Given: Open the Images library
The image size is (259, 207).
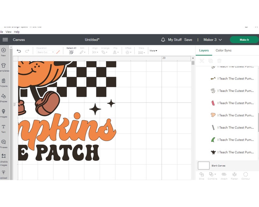Looking at the screenshot, I should click(x=4, y=113).
